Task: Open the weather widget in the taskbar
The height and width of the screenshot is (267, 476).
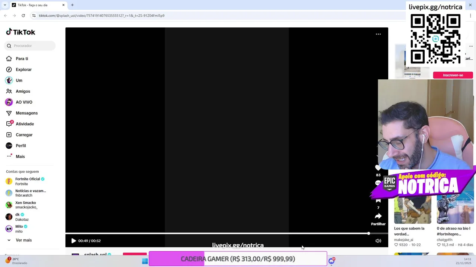Action: point(16,261)
